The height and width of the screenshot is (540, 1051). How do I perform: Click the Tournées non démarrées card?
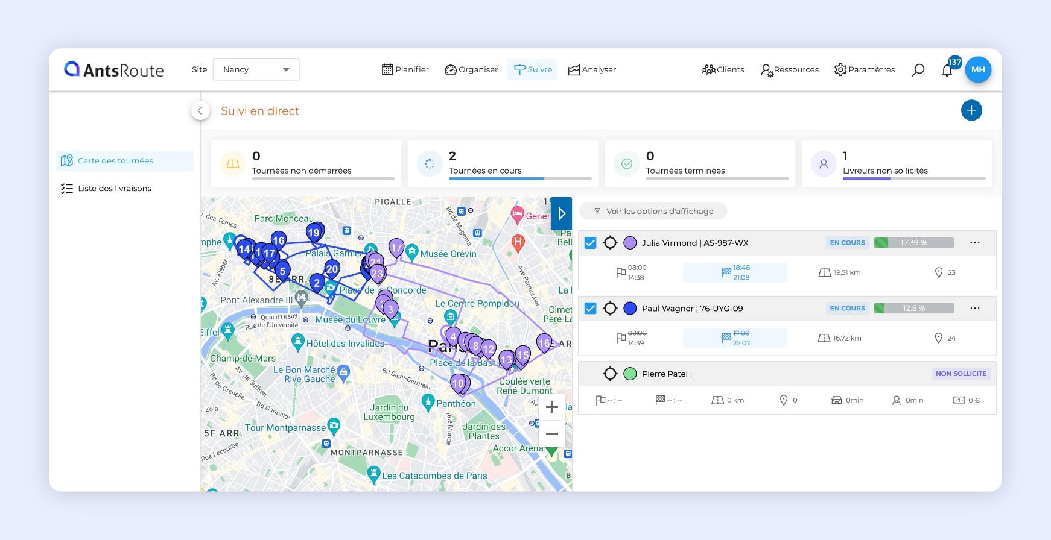coord(306,164)
